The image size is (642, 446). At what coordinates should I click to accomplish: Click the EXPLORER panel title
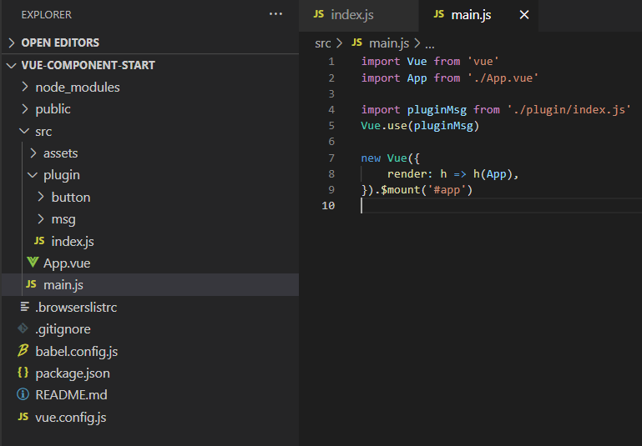point(46,15)
